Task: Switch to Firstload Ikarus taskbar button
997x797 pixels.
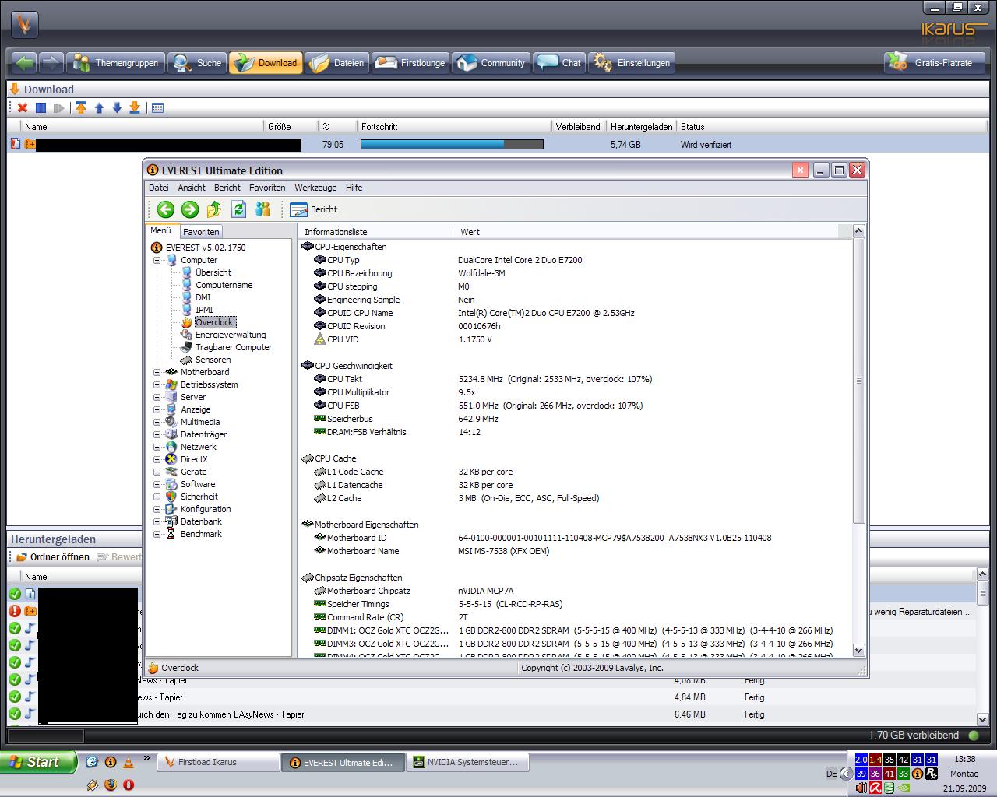Action: [x=218, y=762]
